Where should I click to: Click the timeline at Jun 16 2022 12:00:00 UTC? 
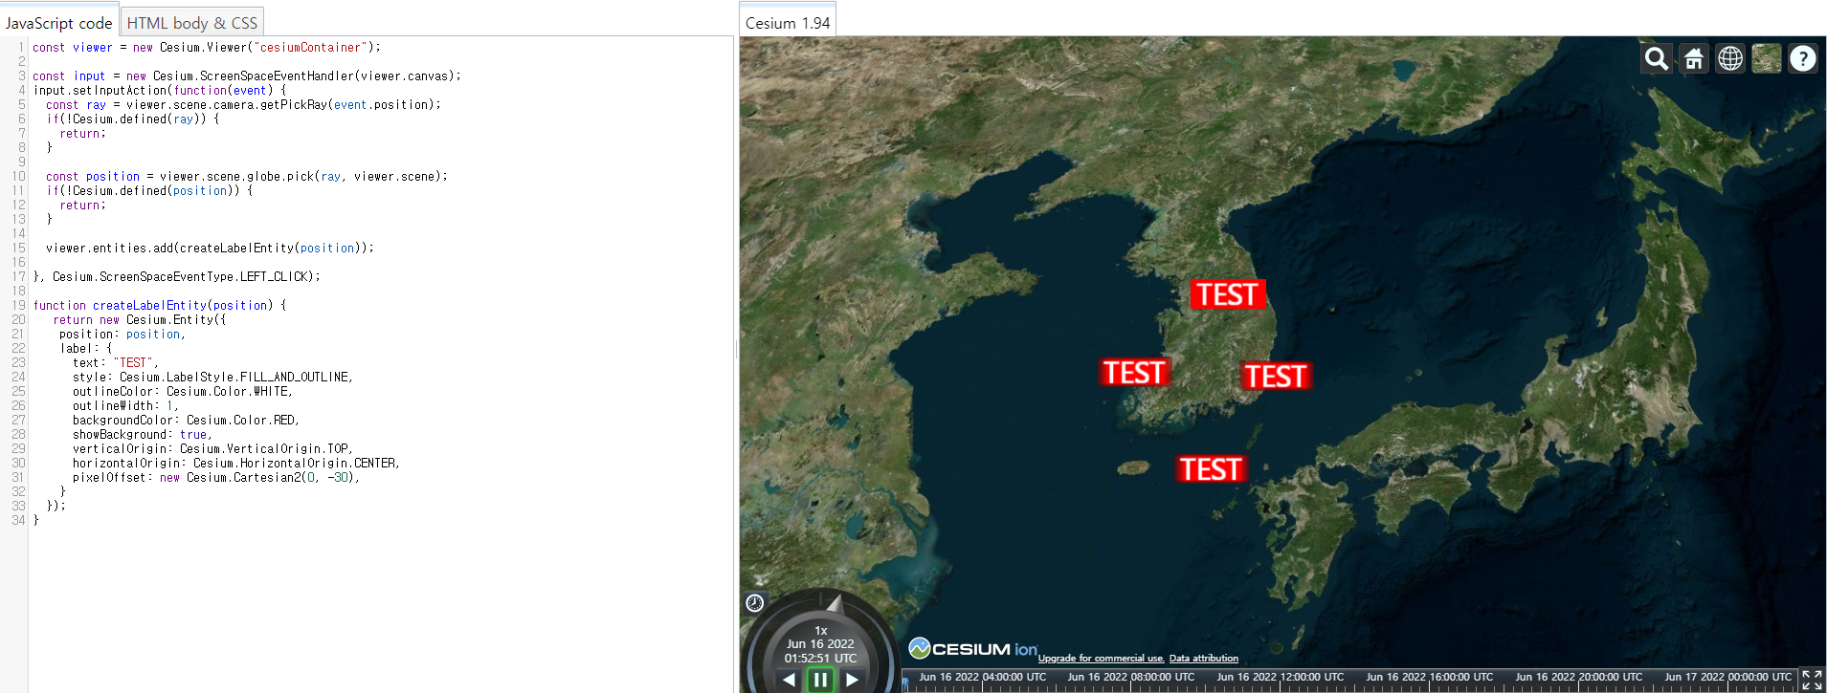[x=1281, y=677]
